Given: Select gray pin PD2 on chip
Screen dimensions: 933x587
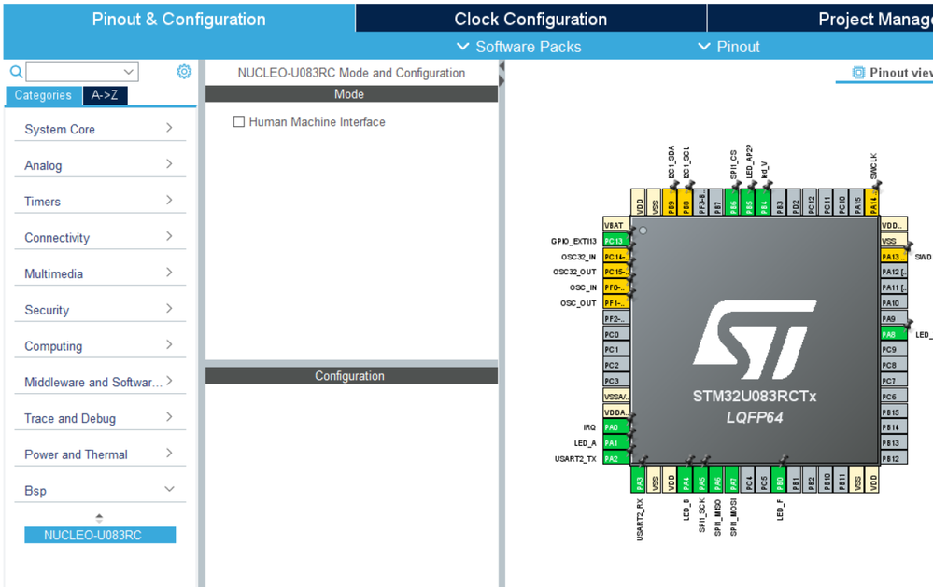Looking at the screenshot, I should point(795,203).
